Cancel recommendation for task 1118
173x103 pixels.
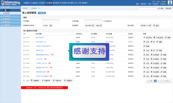pos(155,63)
